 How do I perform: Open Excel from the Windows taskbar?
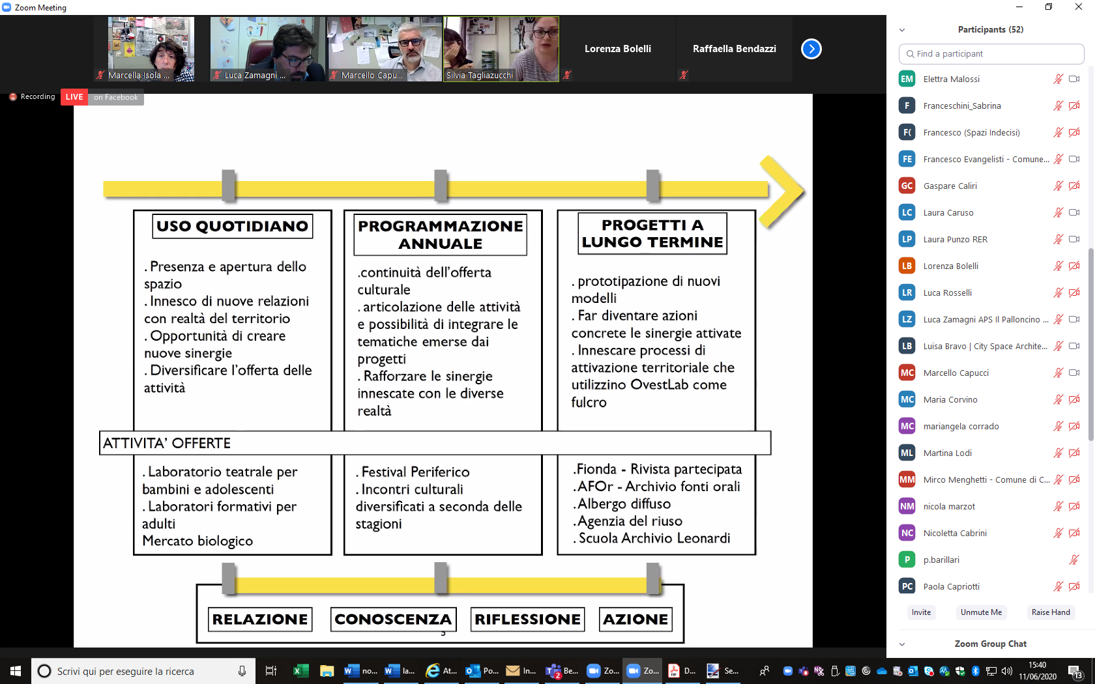300,670
